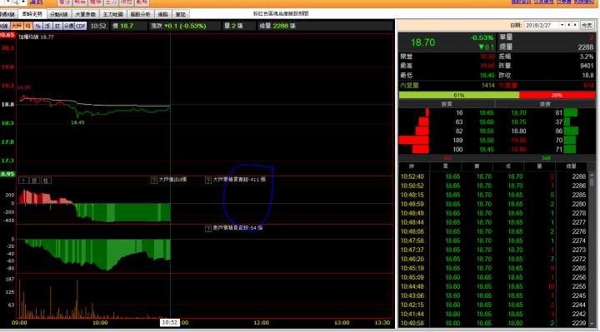This screenshot has height=332, width=600.
Task: Click the magnifier search icon at top left
Action: point(16,2)
